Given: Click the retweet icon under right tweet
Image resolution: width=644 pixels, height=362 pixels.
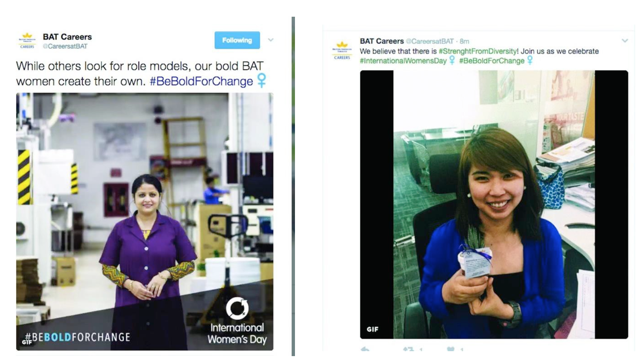Looking at the screenshot, I should (x=409, y=350).
